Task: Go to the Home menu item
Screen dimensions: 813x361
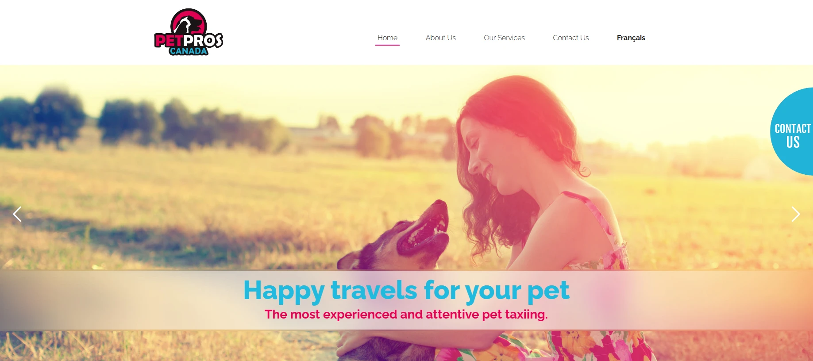Action: tap(387, 38)
